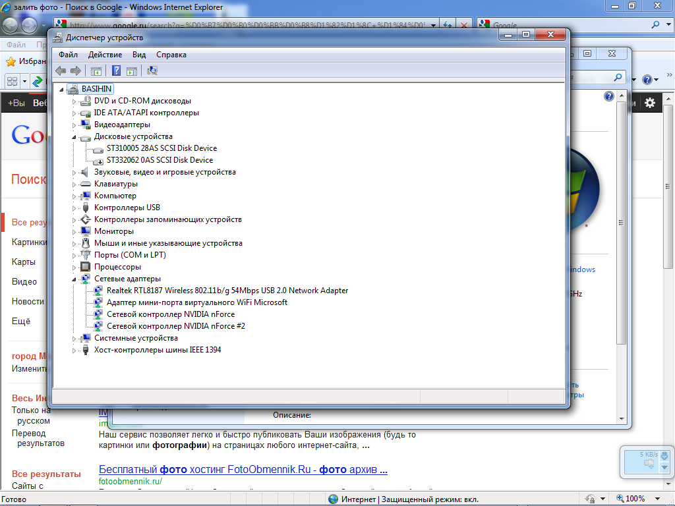Click the IE Favorites star icon
This screenshot has width=675, height=506.
11,61
